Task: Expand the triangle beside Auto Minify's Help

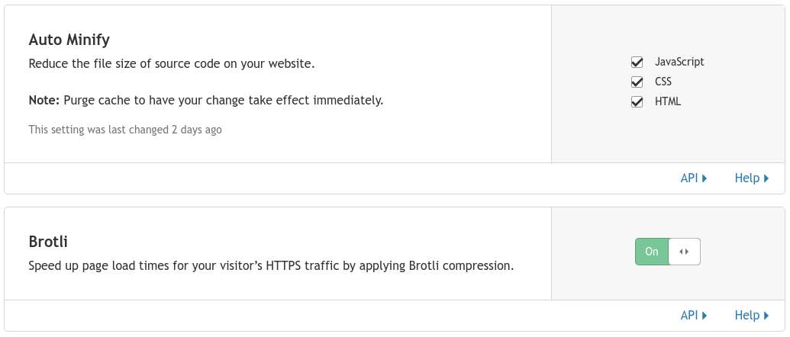Action: (x=766, y=178)
